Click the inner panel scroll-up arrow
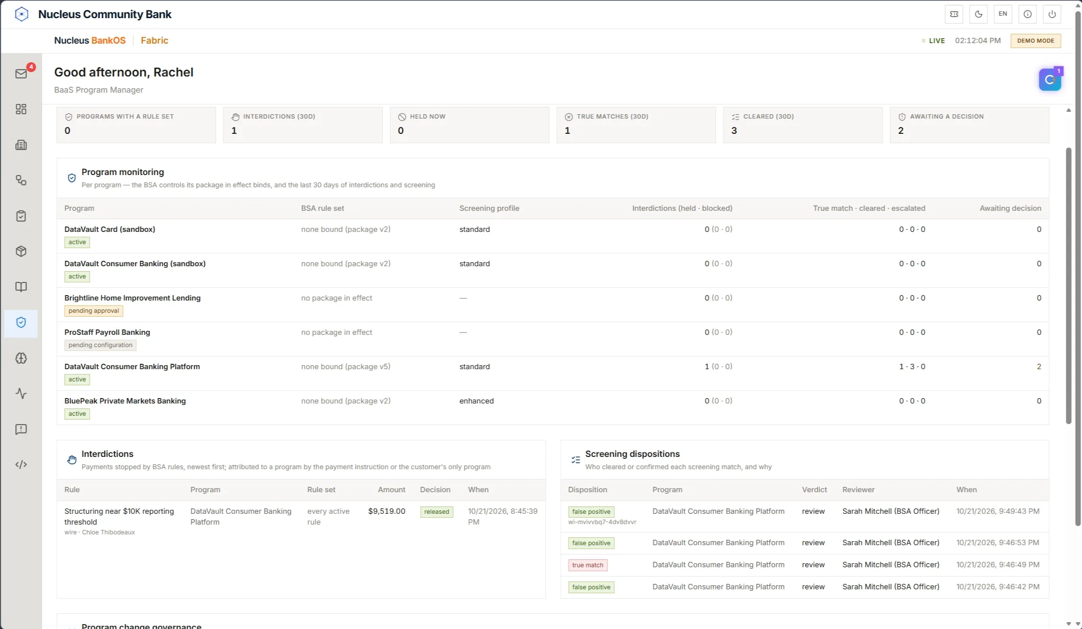The image size is (1082, 629). [x=1068, y=110]
